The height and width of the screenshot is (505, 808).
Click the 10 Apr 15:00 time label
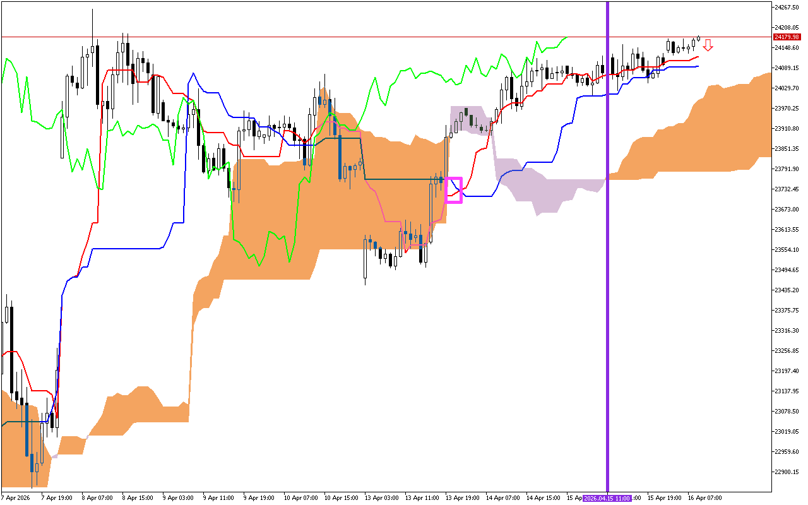coord(340,498)
